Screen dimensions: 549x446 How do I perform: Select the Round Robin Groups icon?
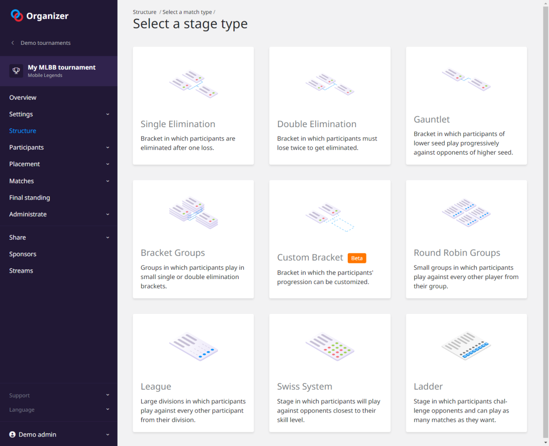(466, 213)
